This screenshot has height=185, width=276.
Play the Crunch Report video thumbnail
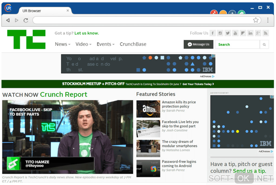[x=67, y=137]
